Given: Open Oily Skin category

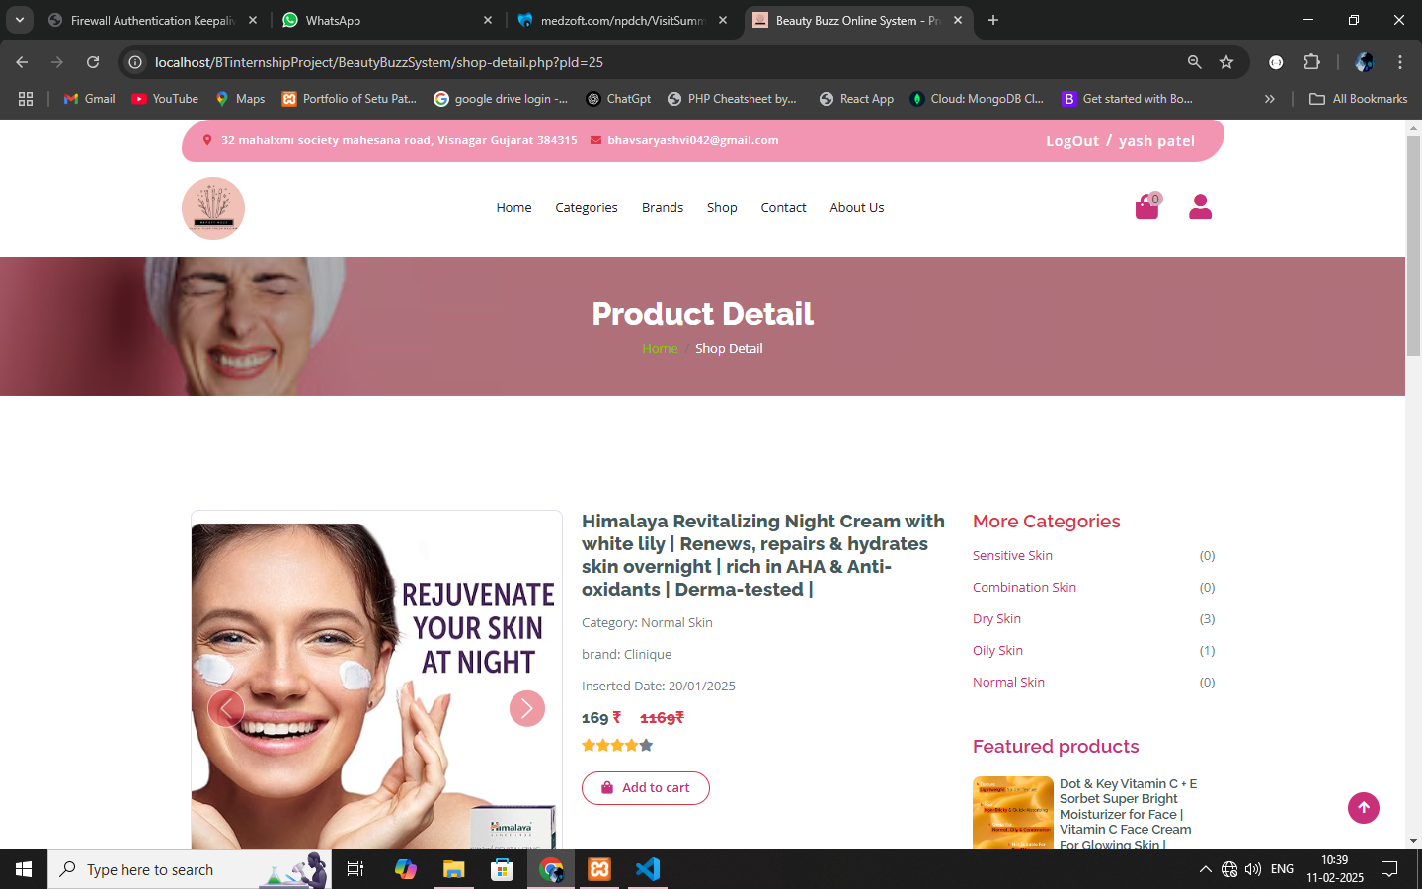Looking at the screenshot, I should coord(997,651).
